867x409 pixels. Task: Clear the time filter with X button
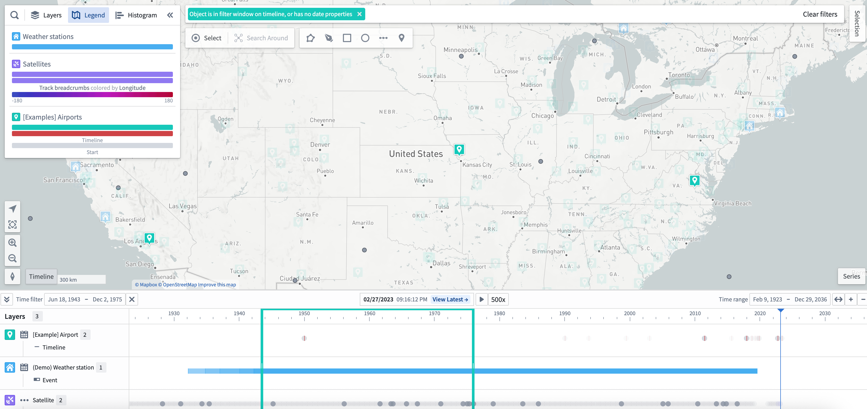[132, 300]
